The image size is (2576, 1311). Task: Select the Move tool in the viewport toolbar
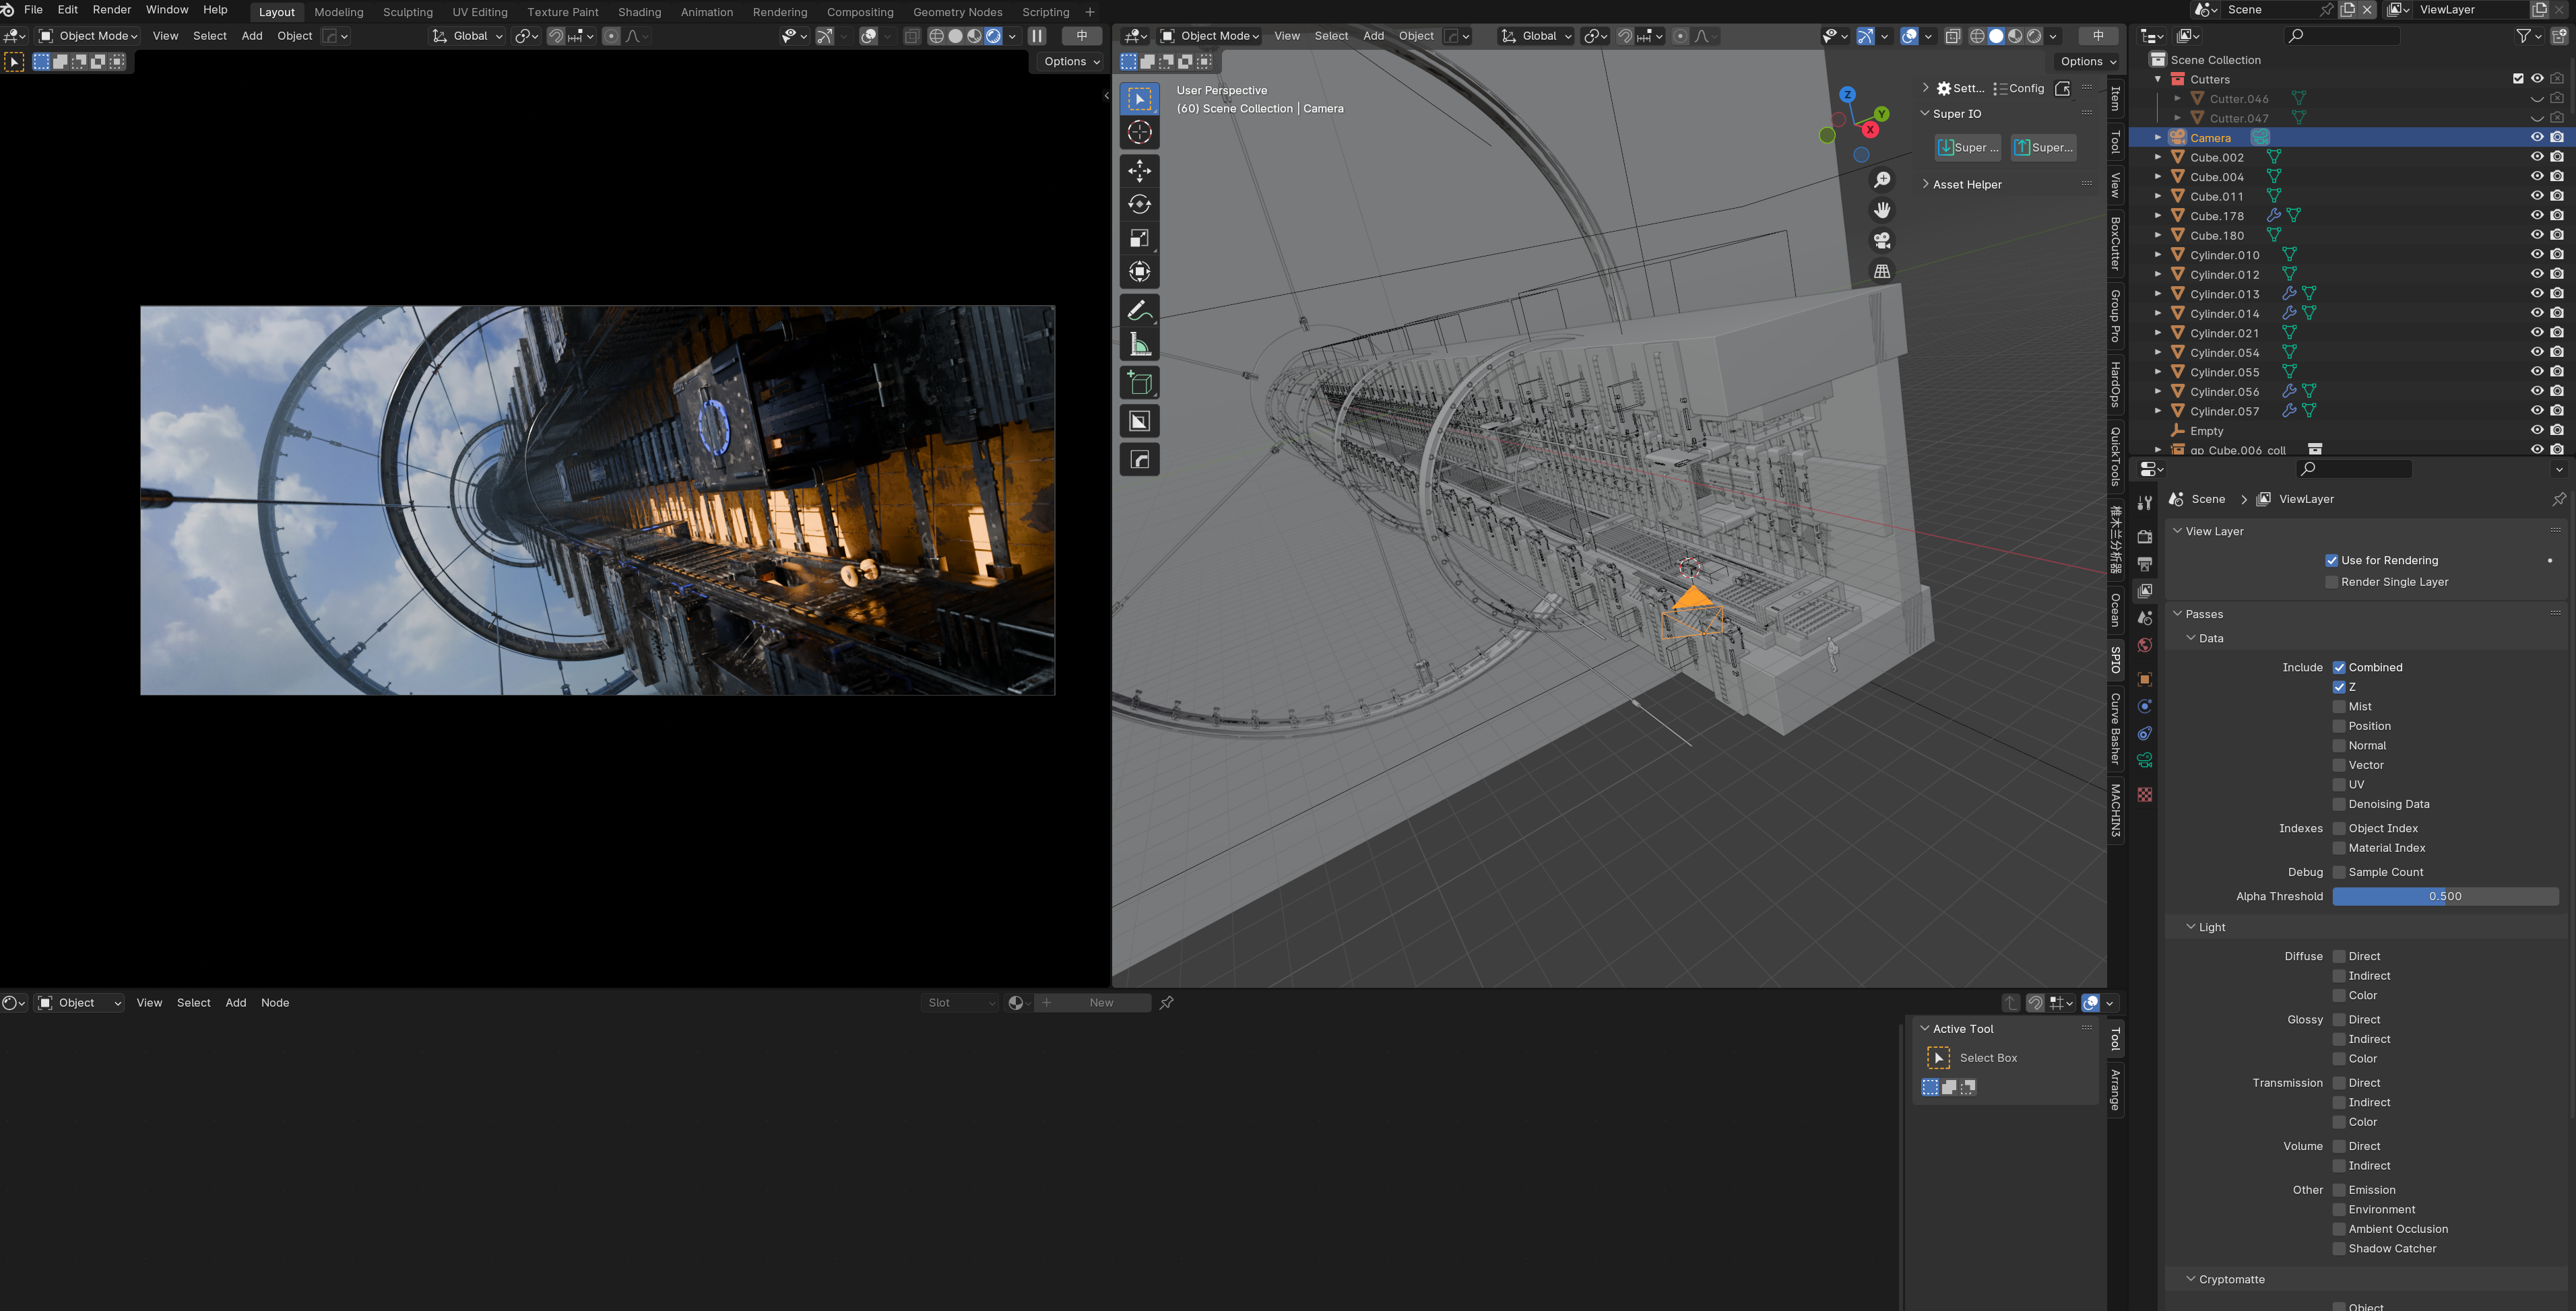(x=1139, y=171)
